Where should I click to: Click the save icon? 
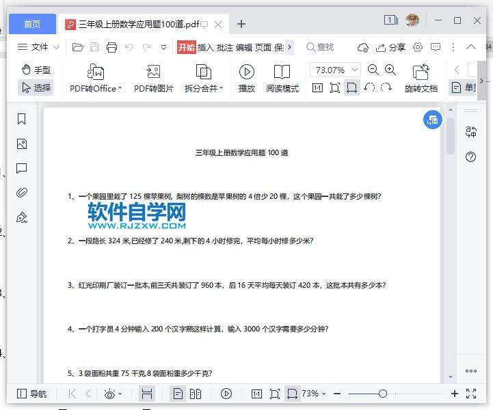[x=94, y=47]
